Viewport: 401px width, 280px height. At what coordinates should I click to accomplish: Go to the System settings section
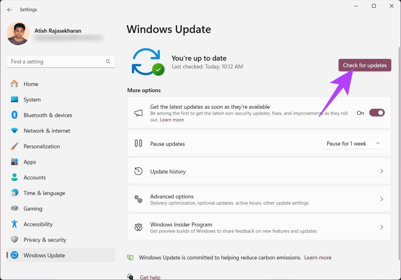coord(32,100)
